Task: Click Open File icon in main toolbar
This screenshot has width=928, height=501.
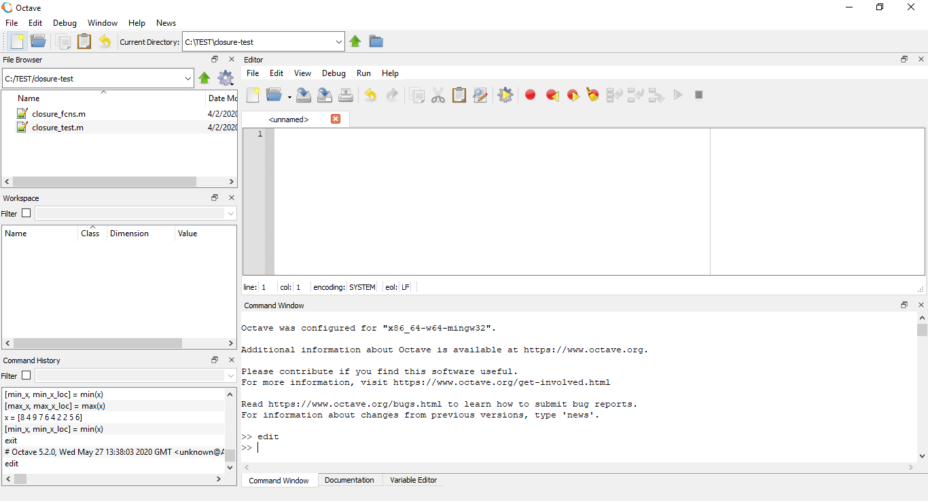Action: [38, 41]
